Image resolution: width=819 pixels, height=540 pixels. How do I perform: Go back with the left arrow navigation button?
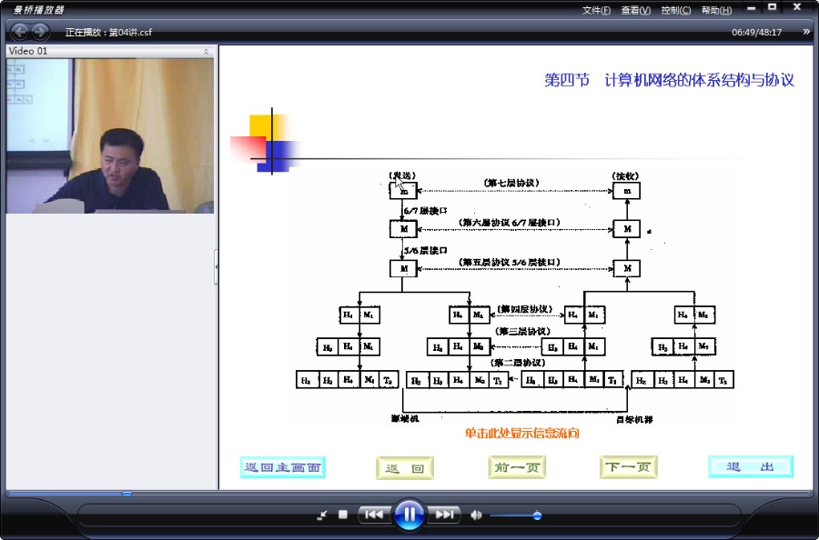(x=20, y=32)
